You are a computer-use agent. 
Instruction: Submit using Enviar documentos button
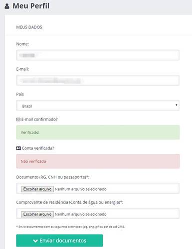click(59, 241)
